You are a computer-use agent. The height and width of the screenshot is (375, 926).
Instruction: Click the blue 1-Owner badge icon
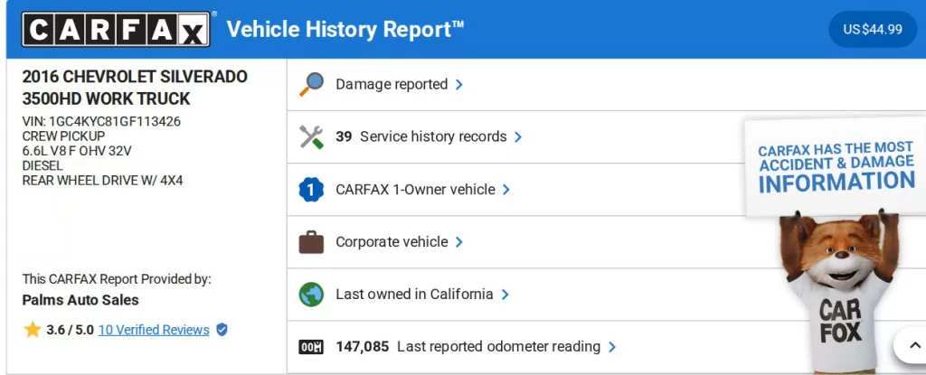[x=311, y=190]
